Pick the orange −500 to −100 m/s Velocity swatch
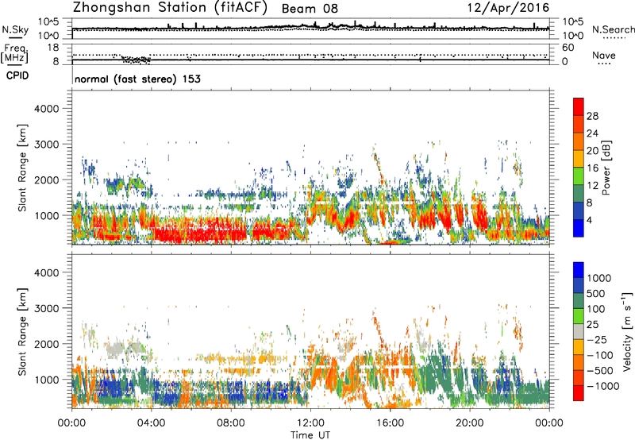The image size is (635, 440). tap(579, 362)
